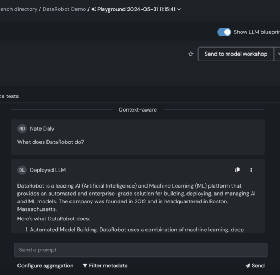The image size is (280, 275).
Task: Select the tests tab
Action: [x=9, y=96]
